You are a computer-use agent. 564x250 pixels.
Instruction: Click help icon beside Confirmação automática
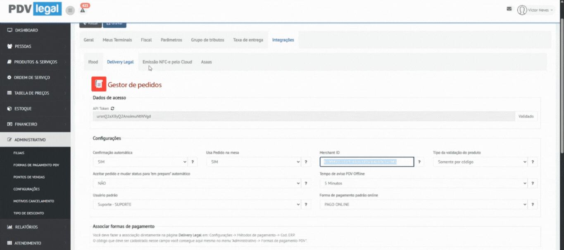[192, 162]
